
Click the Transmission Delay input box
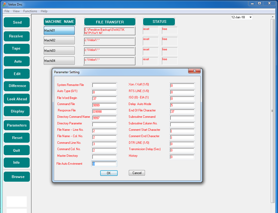tap(182, 150)
